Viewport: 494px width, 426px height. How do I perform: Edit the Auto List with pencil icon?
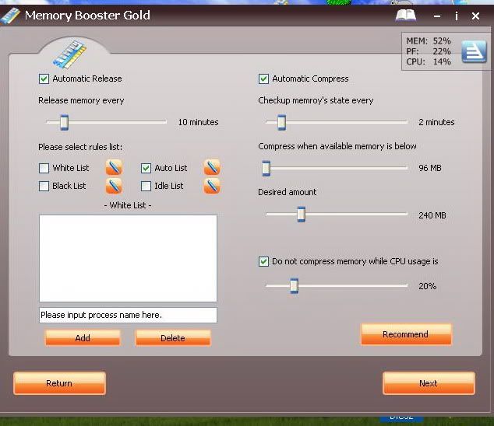click(x=212, y=167)
